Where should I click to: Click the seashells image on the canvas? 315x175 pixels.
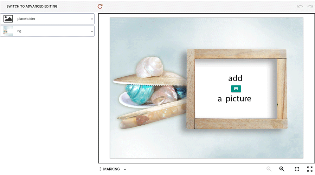pos(150,93)
